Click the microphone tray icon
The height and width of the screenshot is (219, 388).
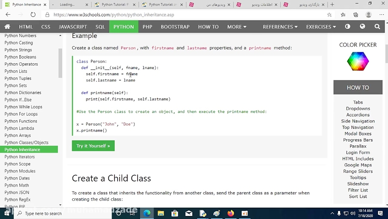click(339, 213)
